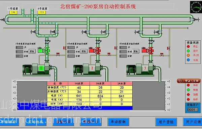
Task: Click the 1#水泵 column header
Action: pos(79,84)
